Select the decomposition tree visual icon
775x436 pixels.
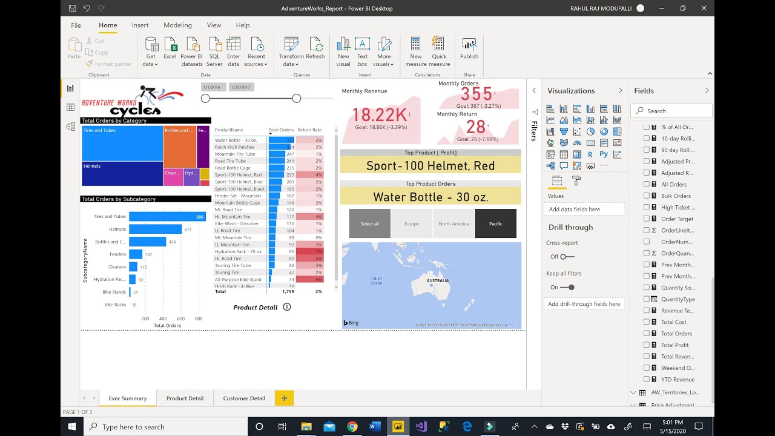tap(550, 165)
